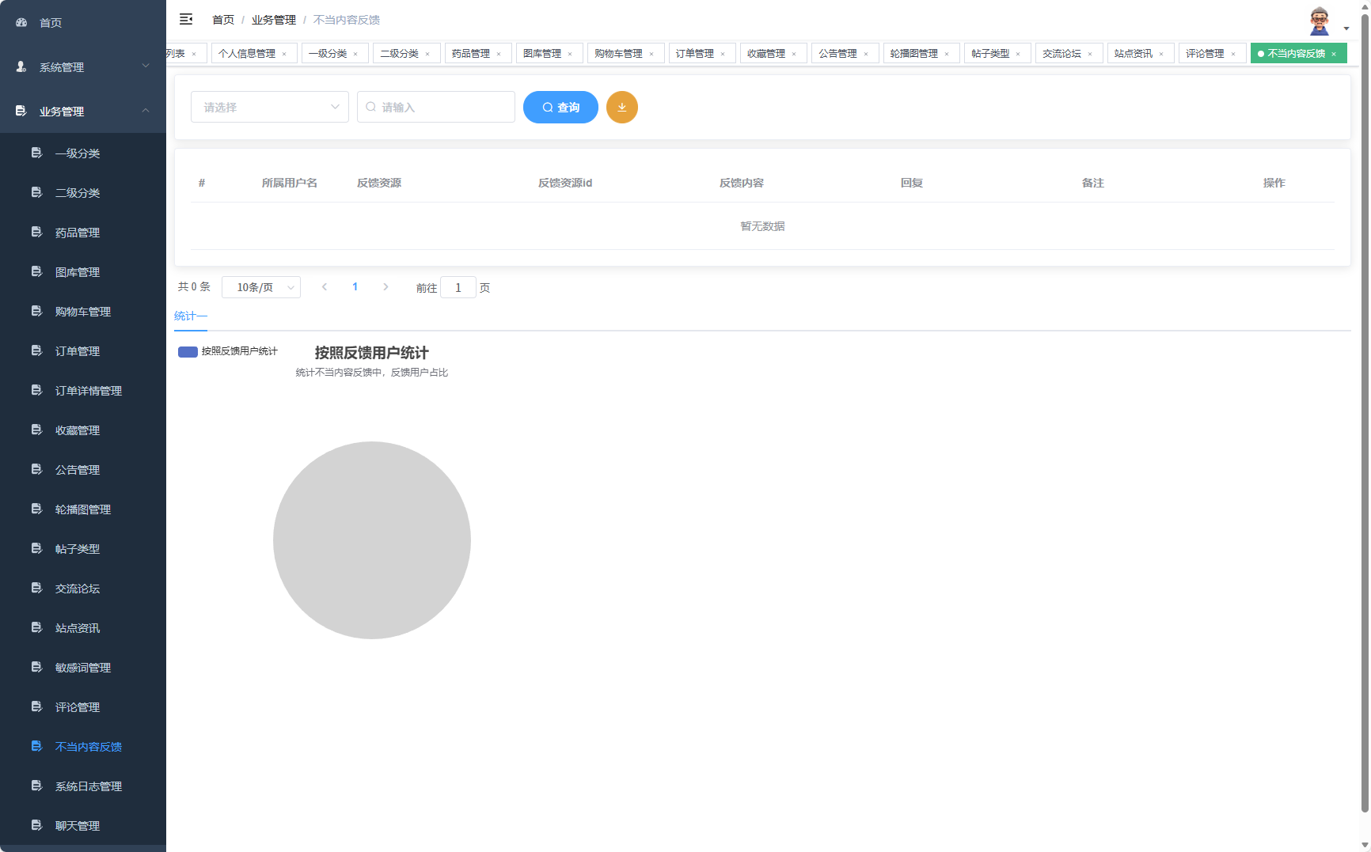Select 敏感词管理 in the sidebar
This screenshot has width=1371, height=852.
coord(82,667)
